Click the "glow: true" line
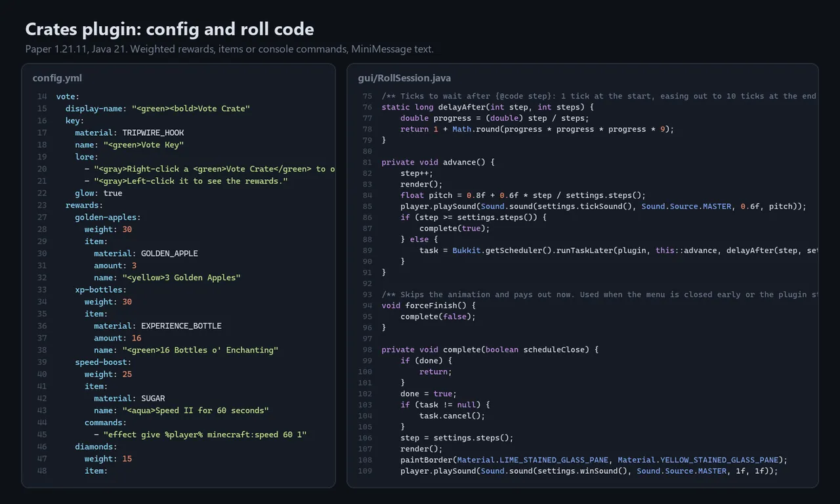This screenshot has width=840, height=504. tap(98, 193)
